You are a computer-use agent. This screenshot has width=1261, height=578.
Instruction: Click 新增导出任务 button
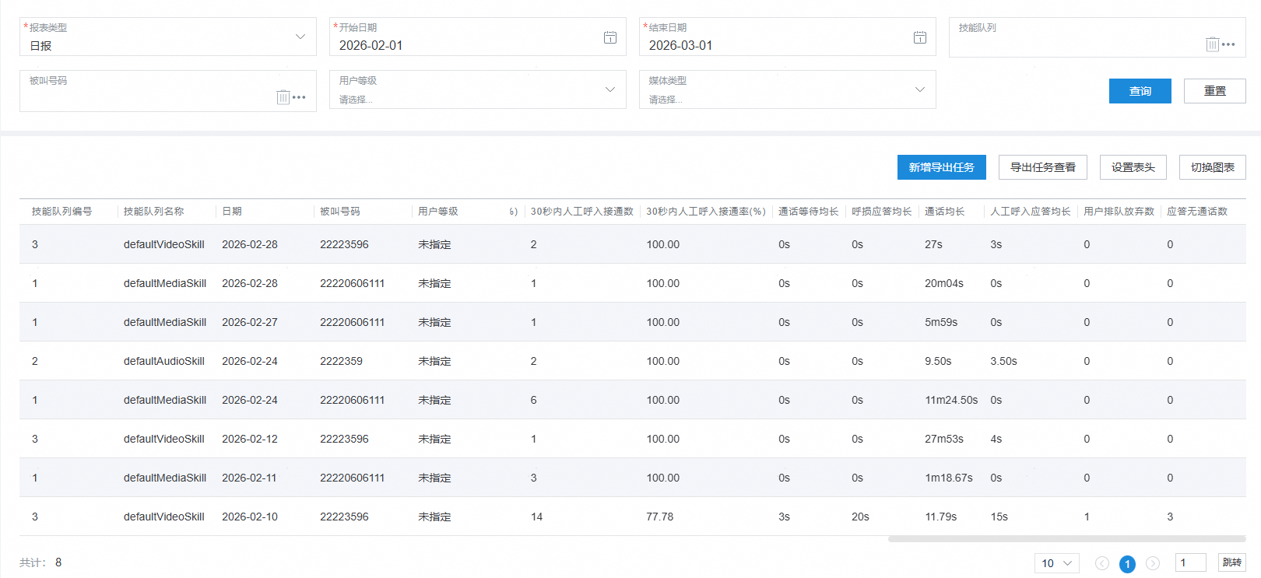click(942, 167)
